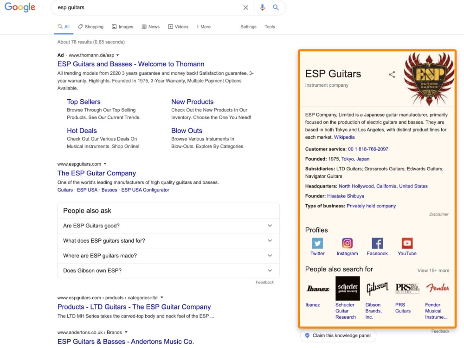Open the YouTube profile icon
Viewport: 464px width, 348px height.
point(407,243)
